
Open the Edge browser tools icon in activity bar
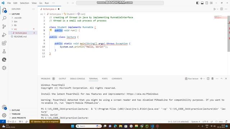tap(4, 59)
